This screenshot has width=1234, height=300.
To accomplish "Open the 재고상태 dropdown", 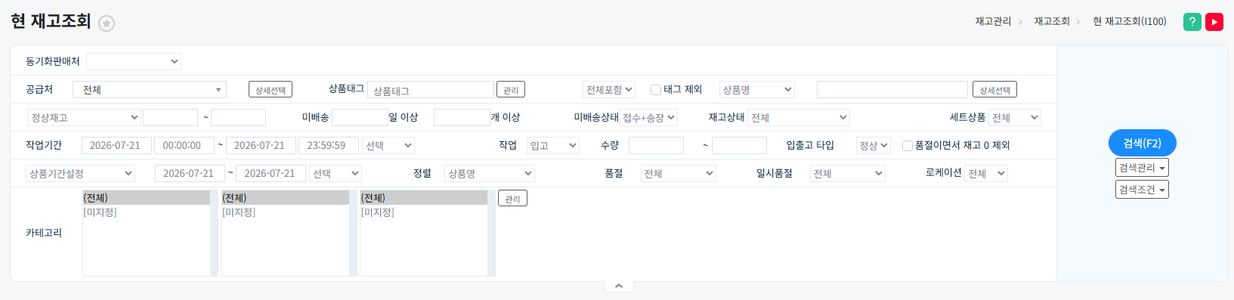I will [x=799, y=118].
